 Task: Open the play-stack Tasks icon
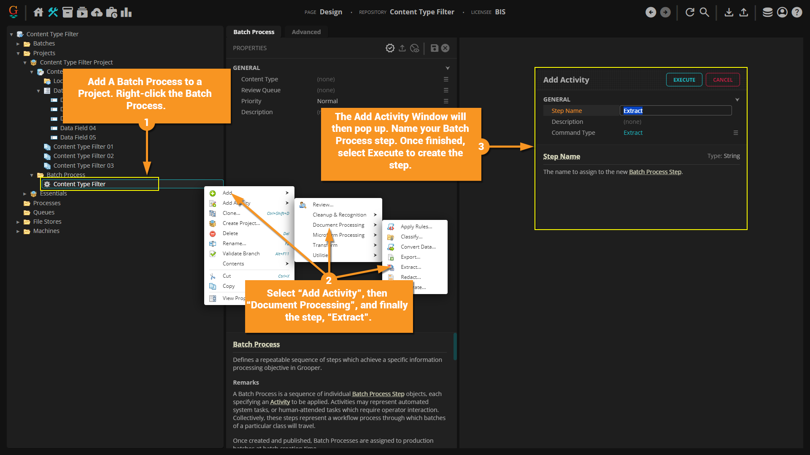pyautogui.click(x=82, y=12)
